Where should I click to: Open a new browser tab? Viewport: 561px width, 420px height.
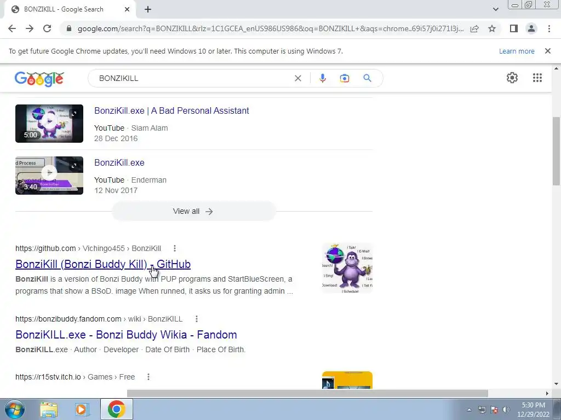point(148,9)
